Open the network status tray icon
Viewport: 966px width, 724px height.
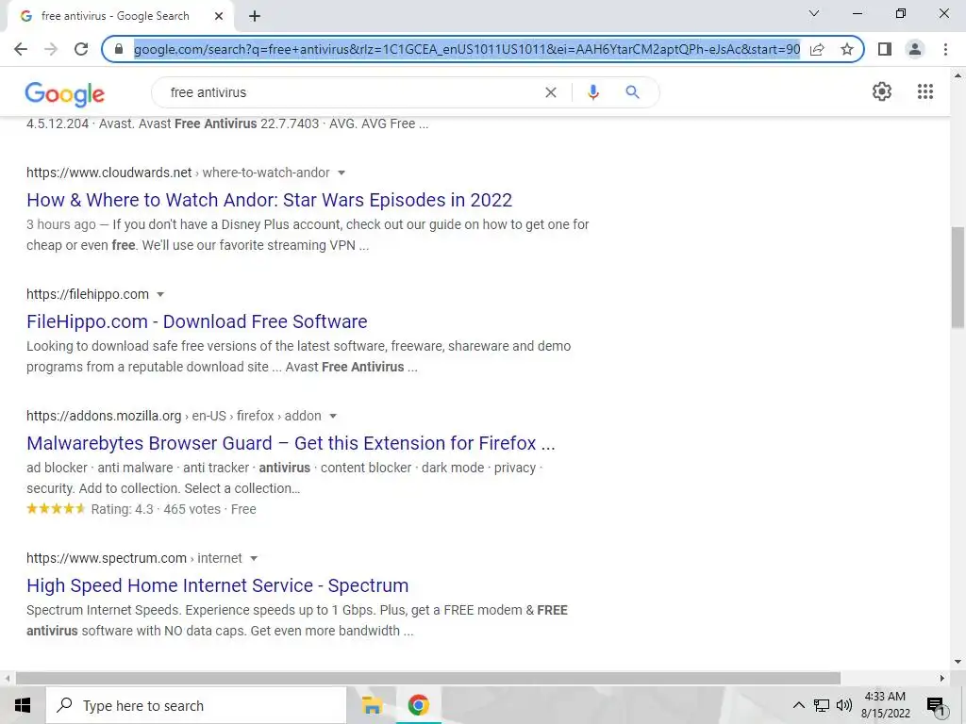pos(822,705)
